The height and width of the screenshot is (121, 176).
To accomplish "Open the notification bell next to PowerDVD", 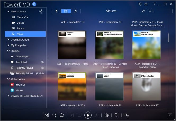I will pos(34,4).
